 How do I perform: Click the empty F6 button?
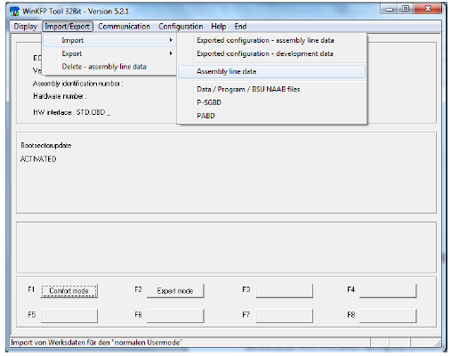tap(175, 316)
